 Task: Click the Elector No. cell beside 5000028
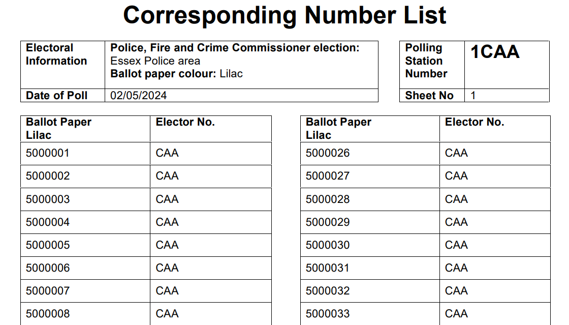[456, 199]
